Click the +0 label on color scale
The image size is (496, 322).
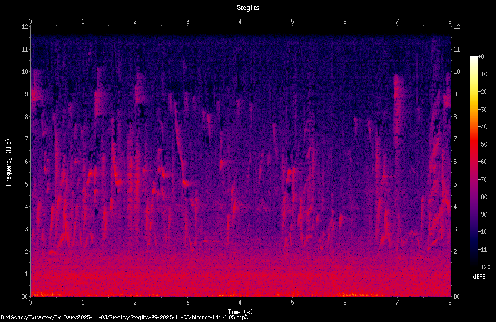point(481,57)
